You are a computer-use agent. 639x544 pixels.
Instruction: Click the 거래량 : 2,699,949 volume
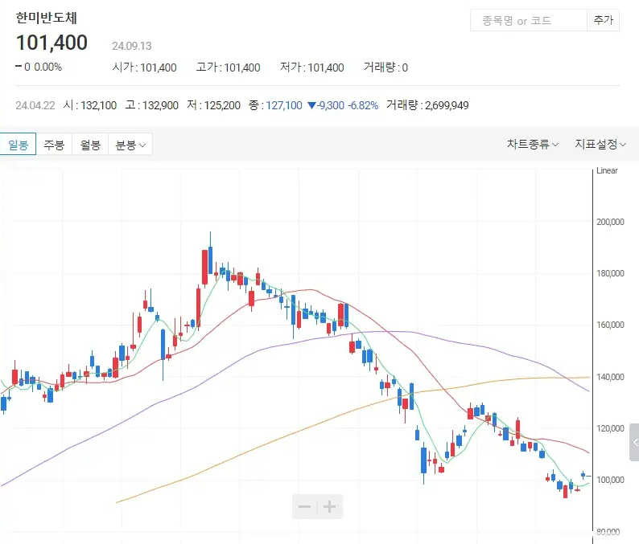427,105
